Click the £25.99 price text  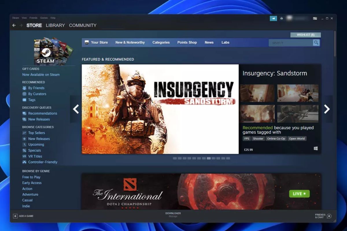click(248, 150)
